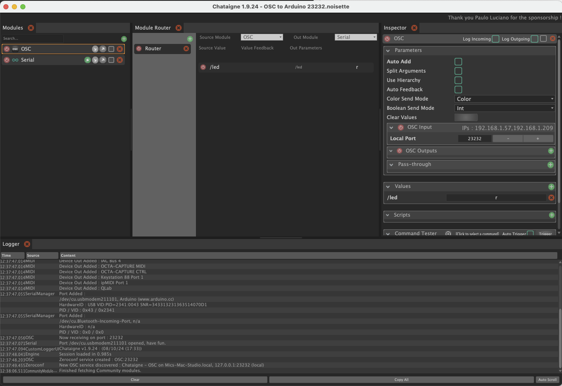562x386 pixels.
Task: Open the Source Module dropdown
Action: coord(262,37)
